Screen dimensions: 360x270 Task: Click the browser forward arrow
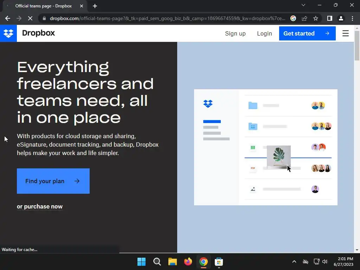click(x=19, y=18)
